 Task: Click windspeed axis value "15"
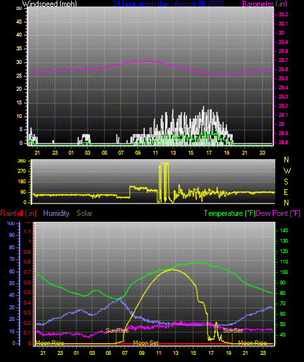pyautogui.click(x=19, y=103)
